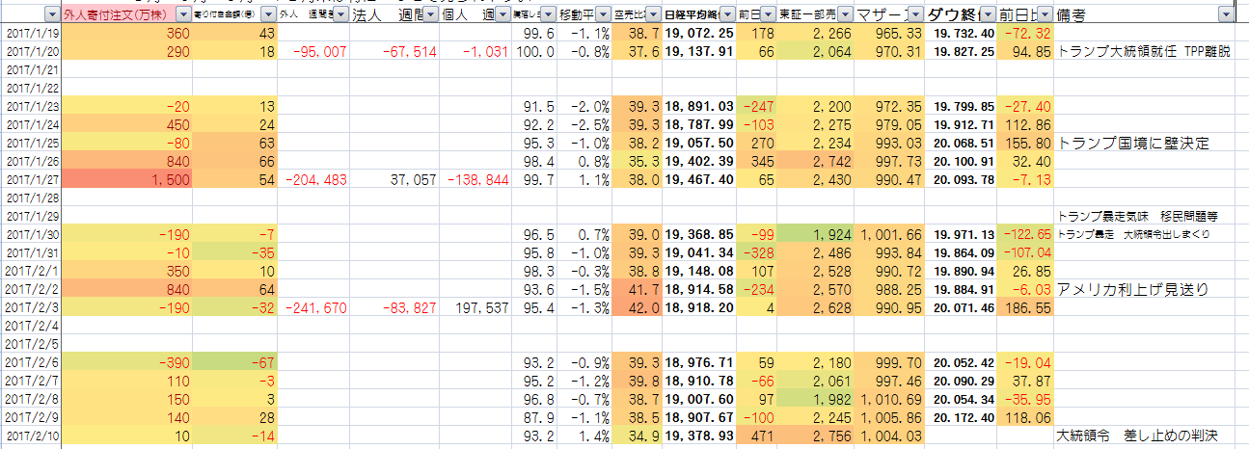Open the 法人 週間 column filter arrow

[428, 15]
